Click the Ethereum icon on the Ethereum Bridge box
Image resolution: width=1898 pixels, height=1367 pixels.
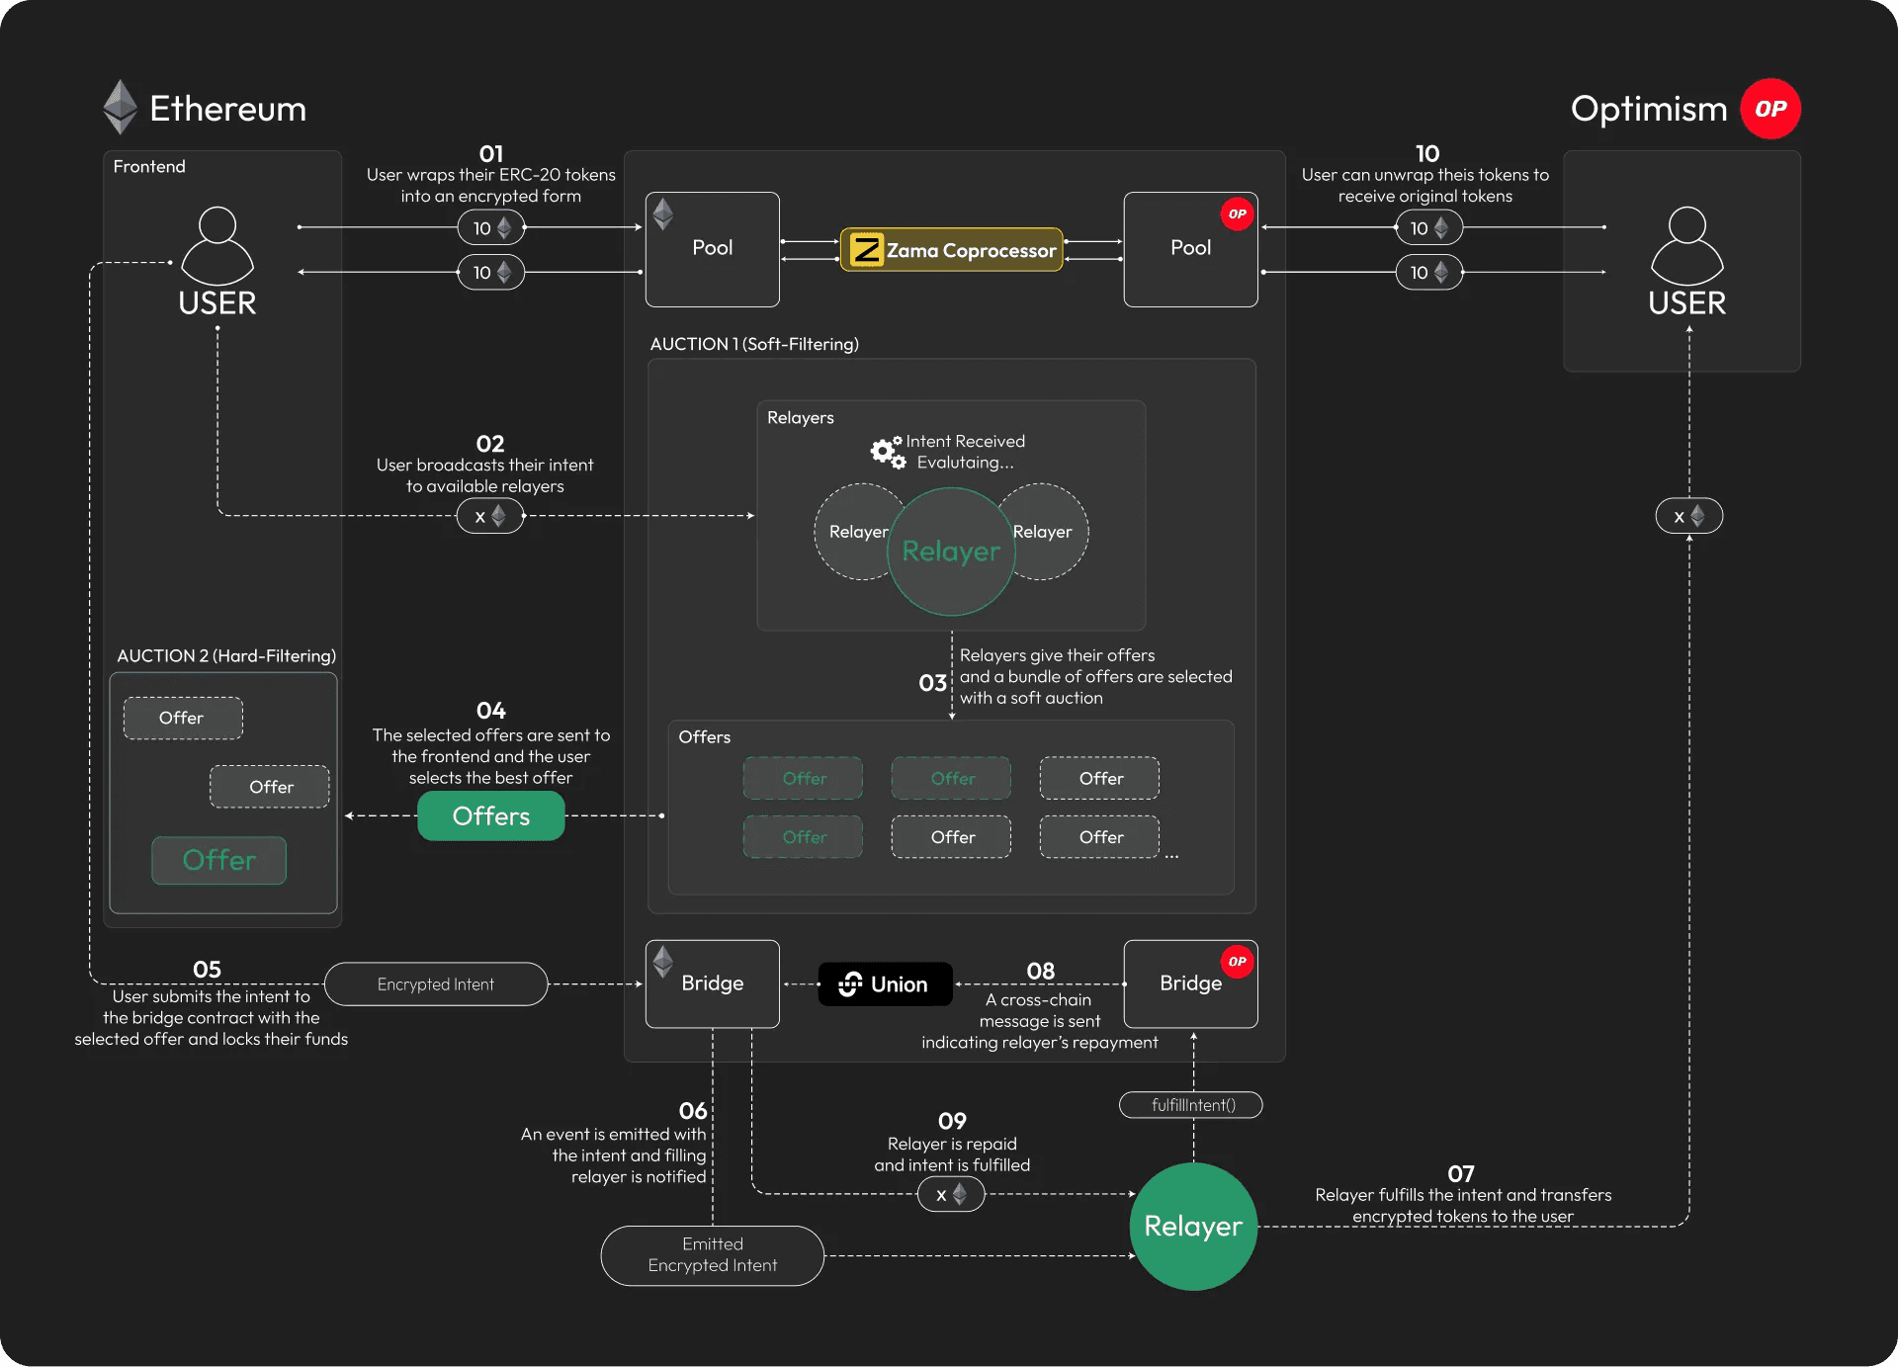[x=663, y=961]
